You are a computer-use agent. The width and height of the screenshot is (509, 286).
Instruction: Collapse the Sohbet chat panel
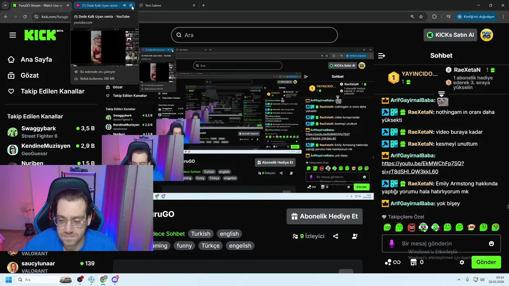coord(381,56)
